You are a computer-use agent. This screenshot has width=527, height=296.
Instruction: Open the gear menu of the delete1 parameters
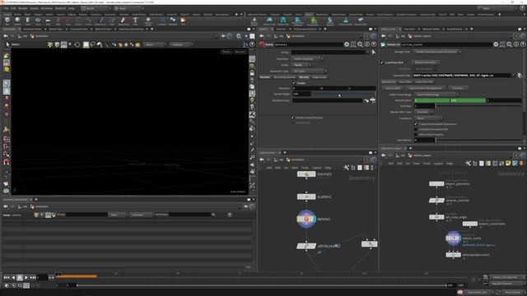pyautogui.click(x=347, y=44)
